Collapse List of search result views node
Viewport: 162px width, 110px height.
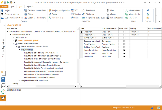click(14, 44)
